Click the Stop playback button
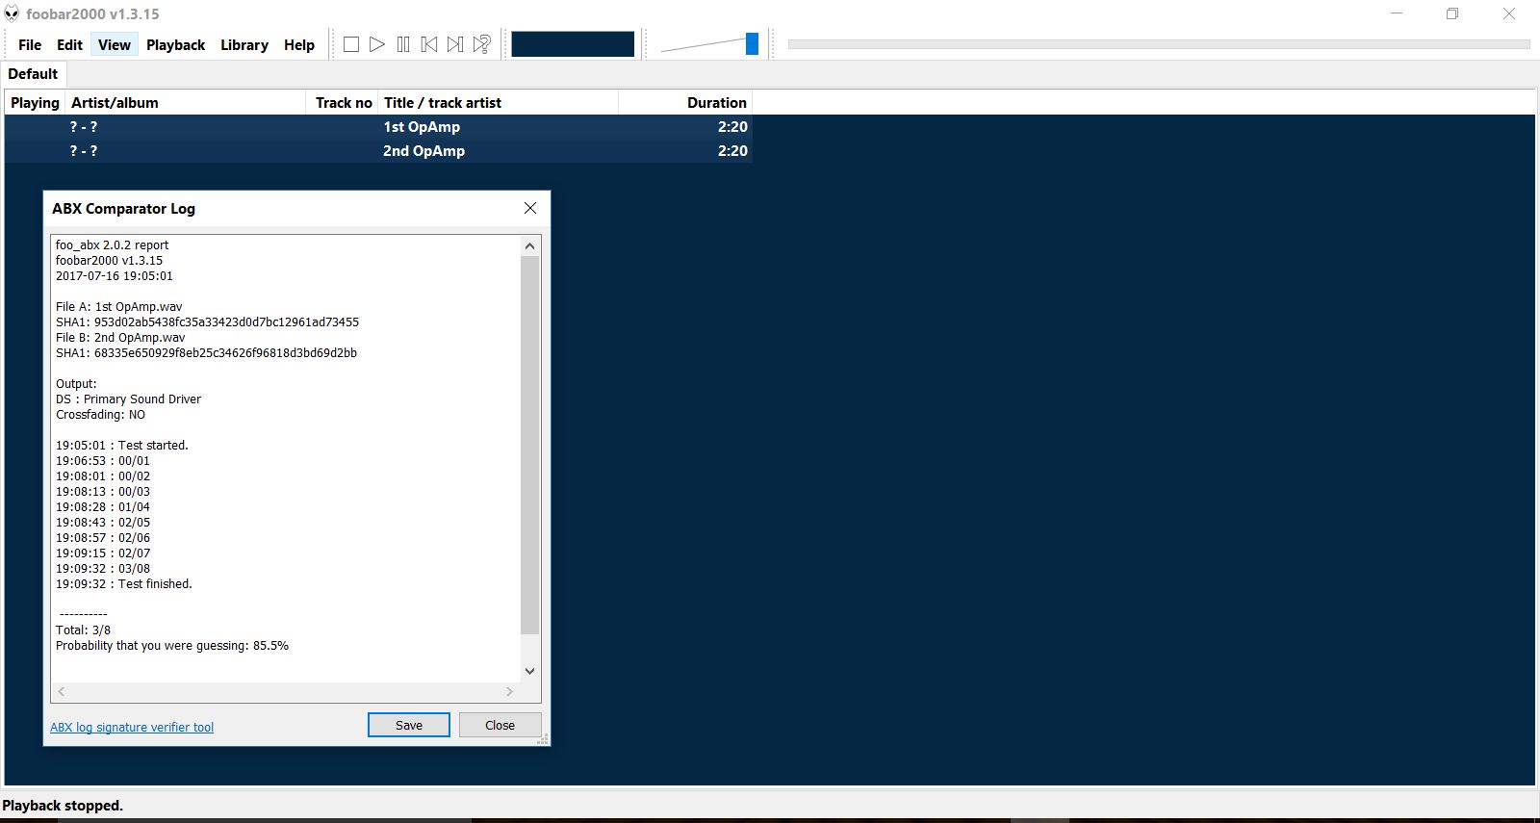The image size is (1540, 823). 351,44
